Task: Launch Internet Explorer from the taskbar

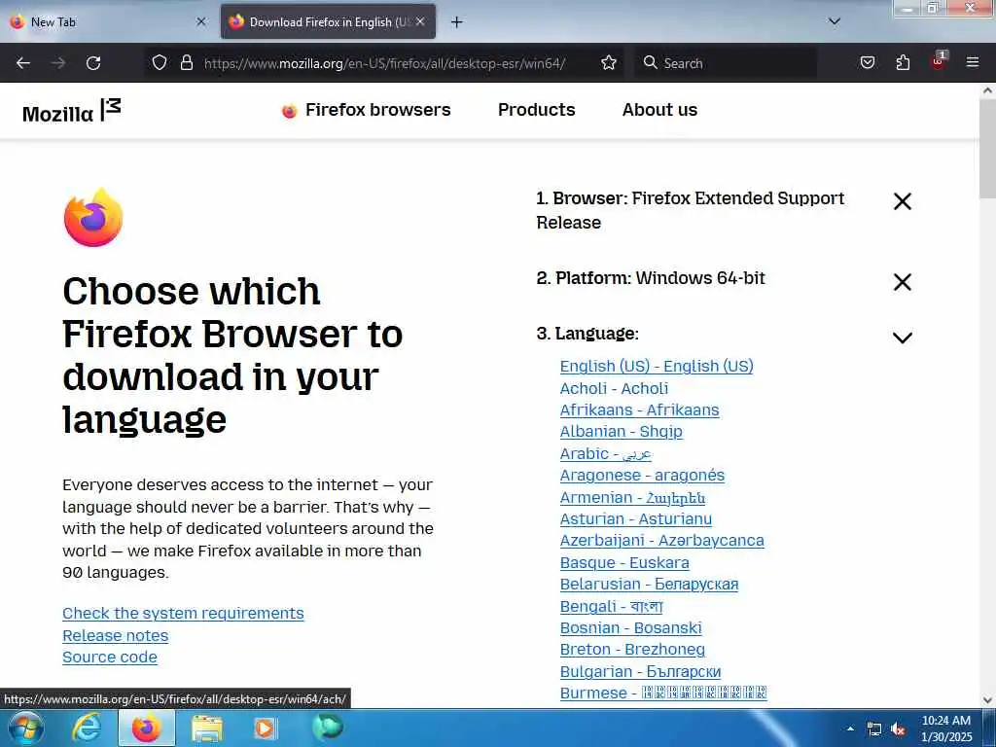Action: (x=86, y=728)
